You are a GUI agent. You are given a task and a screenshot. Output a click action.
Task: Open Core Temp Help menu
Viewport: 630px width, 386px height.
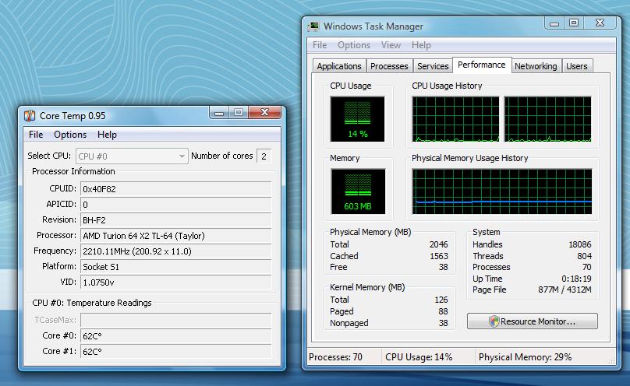click(107, 135)
